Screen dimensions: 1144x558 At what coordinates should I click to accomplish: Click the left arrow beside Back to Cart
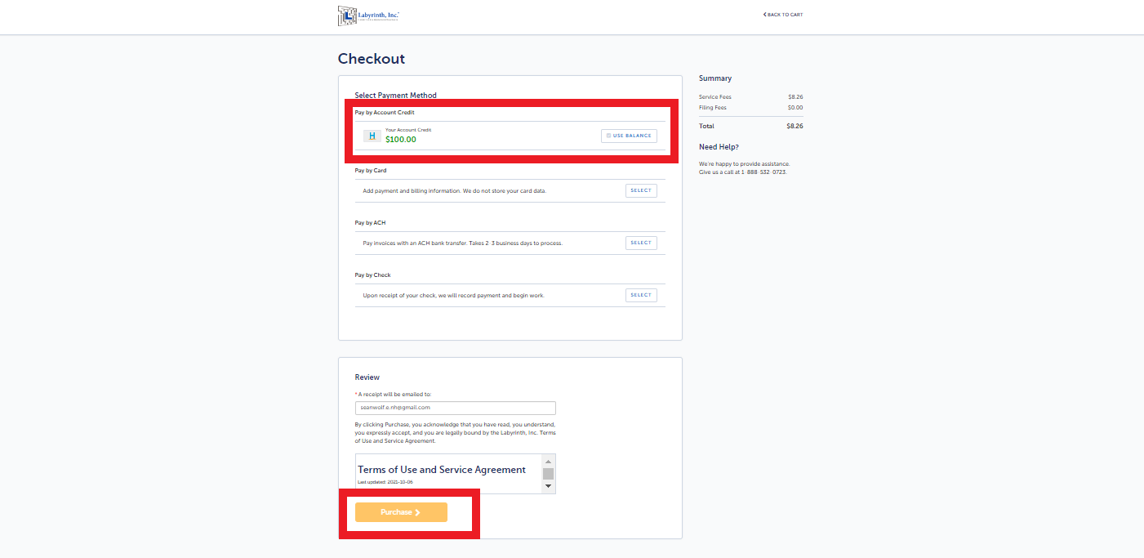(x=765, y=15)
